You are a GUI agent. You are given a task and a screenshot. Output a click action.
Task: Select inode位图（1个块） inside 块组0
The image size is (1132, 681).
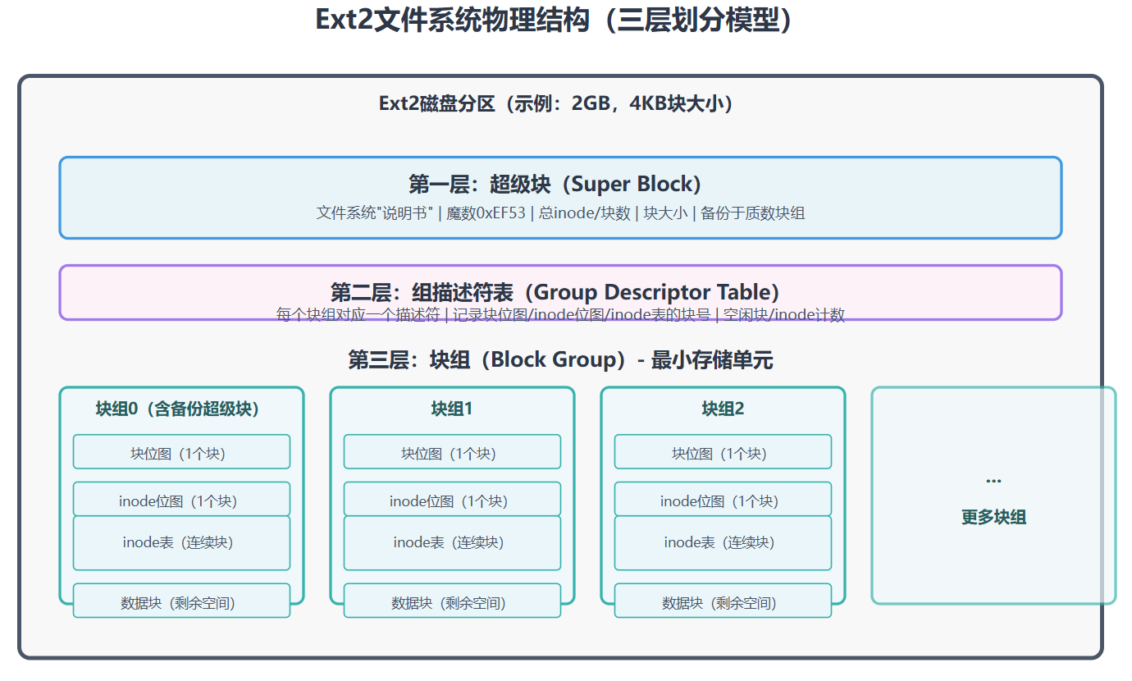click(x=181, y=500)
